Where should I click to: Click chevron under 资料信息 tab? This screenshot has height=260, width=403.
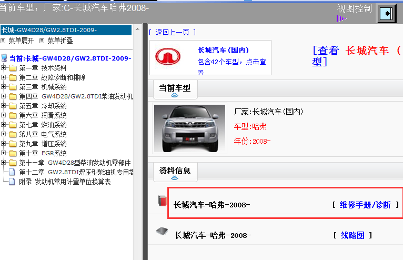[x=175, y=178]
